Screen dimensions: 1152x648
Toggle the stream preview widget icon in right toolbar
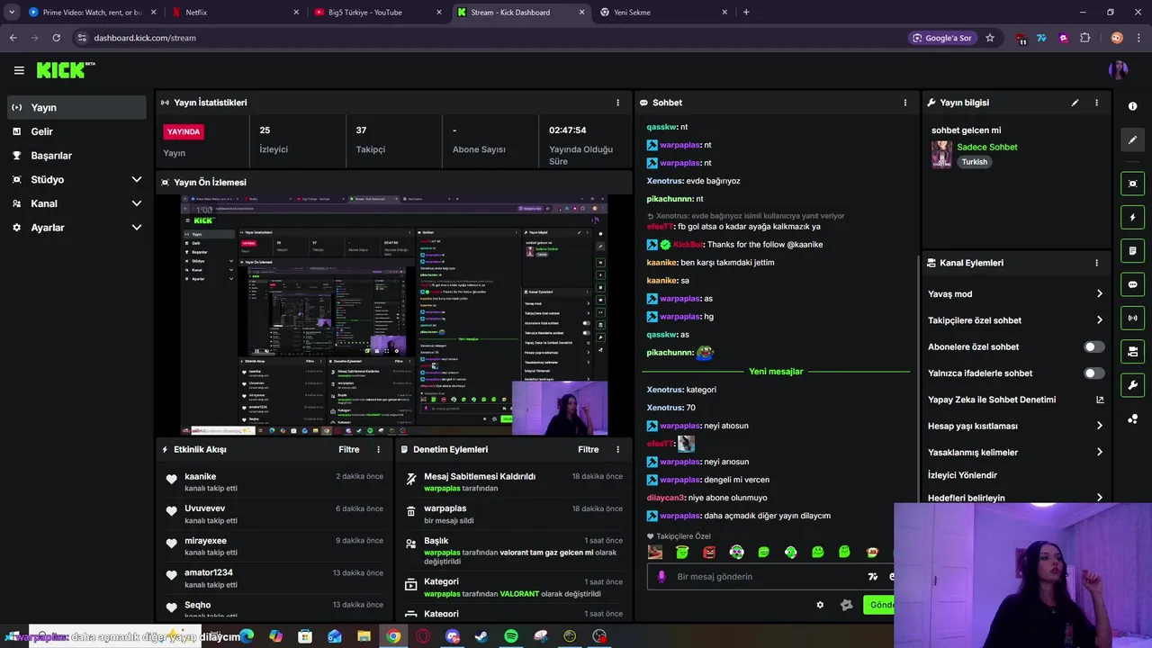click(1132, 184)
